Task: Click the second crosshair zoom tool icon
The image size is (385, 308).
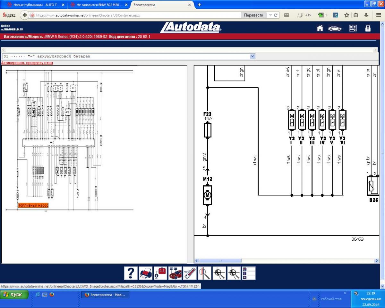Action: [x=234, y=273]
